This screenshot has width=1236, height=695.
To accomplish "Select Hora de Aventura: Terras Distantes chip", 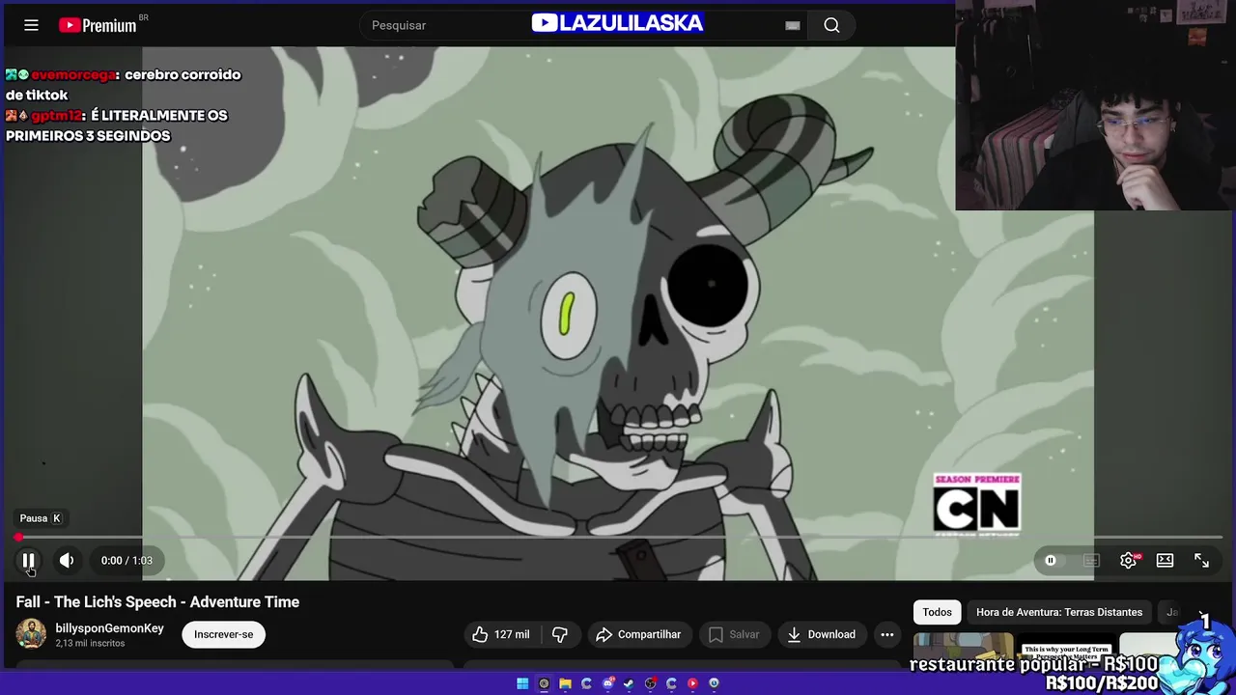I will click(x=1059, y=612).
